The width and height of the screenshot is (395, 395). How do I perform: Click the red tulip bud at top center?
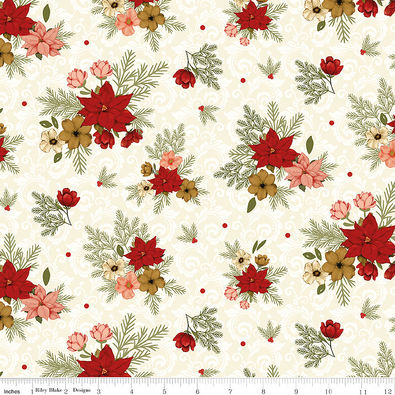[x=184, y=78]
